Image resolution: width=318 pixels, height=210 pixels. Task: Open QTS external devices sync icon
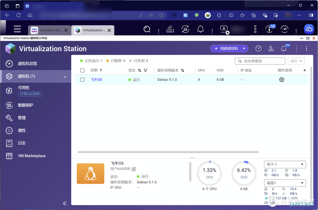185,29
